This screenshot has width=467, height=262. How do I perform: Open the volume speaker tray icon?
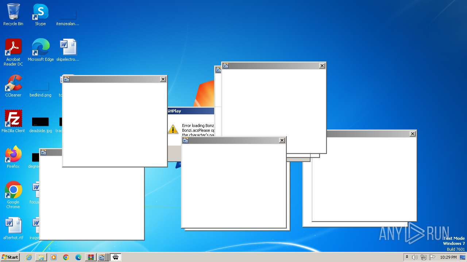pos(415,257)
